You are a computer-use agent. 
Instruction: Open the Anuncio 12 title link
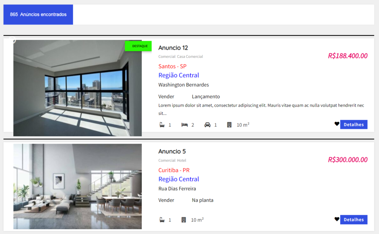click(x=173, y=48)
